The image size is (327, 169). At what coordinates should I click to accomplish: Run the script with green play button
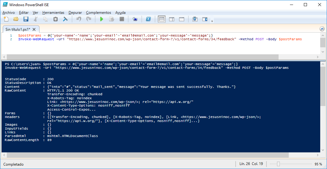click(101, 19)
